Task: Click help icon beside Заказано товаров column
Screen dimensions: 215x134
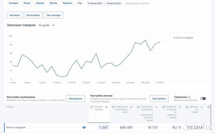Action: pyautogui.click(x=92, y=107)
